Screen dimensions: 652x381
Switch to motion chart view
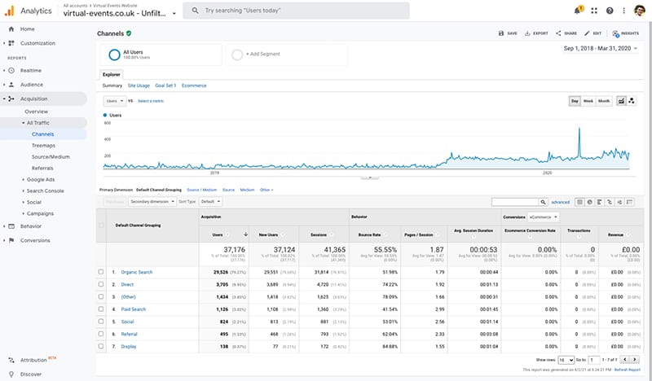click(632, 101)
